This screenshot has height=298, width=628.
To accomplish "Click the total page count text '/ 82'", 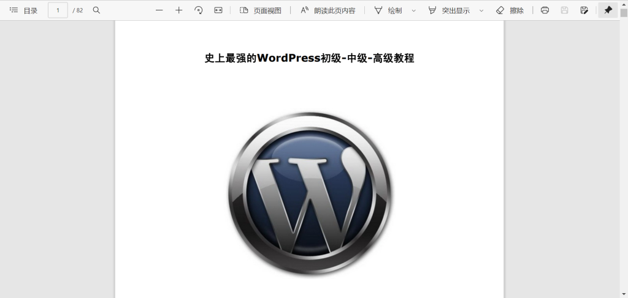I will [x=78, y=10].
